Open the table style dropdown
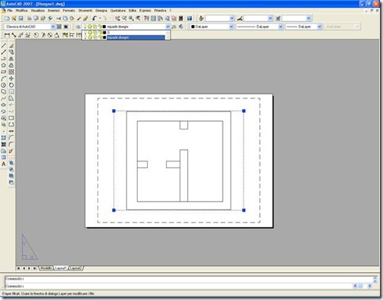 pyautogui.click(x=308, y=18)
